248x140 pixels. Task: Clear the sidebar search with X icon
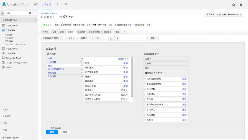pos(30,13)
